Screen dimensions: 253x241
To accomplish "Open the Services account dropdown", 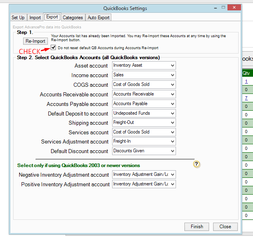I will point(144,132).
